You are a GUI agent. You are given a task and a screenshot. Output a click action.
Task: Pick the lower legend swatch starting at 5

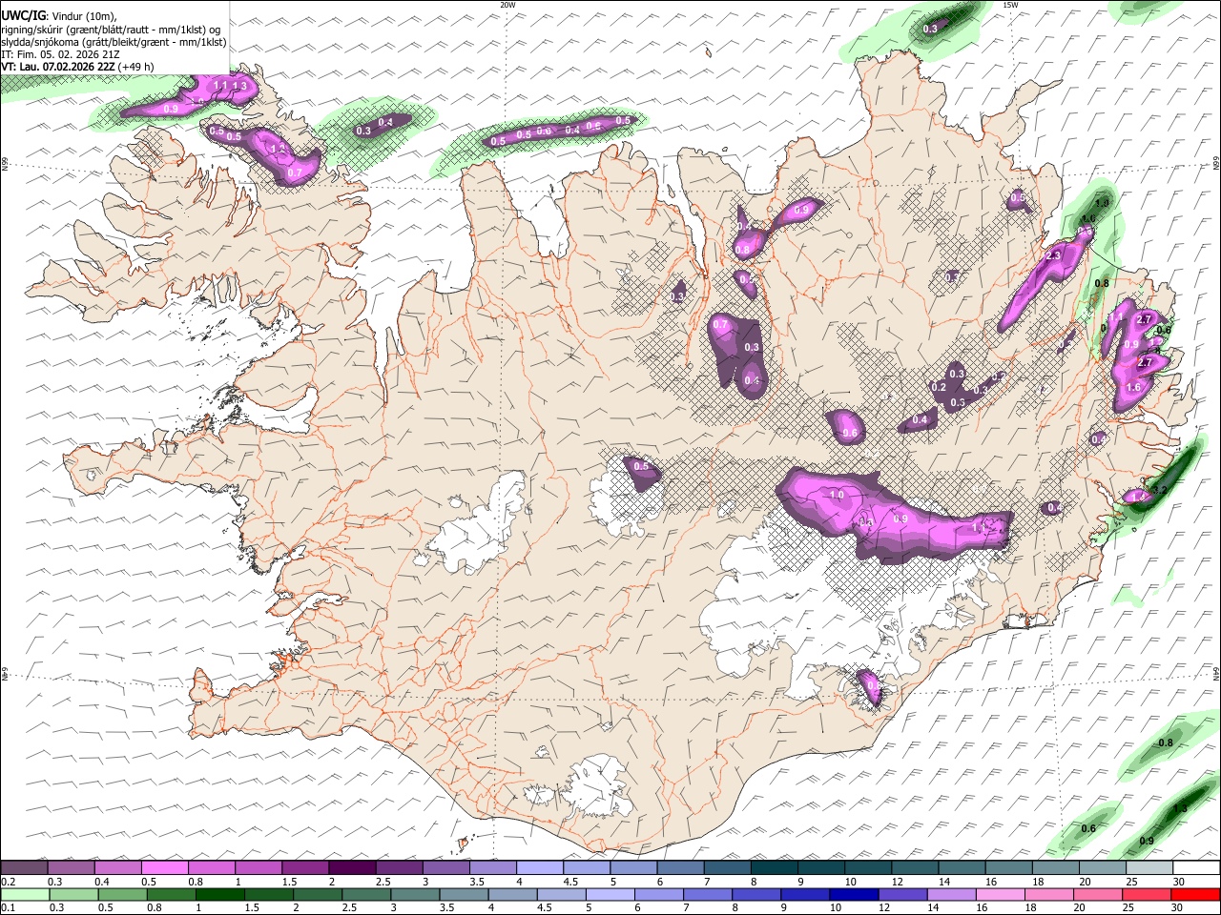coord(610,895)
